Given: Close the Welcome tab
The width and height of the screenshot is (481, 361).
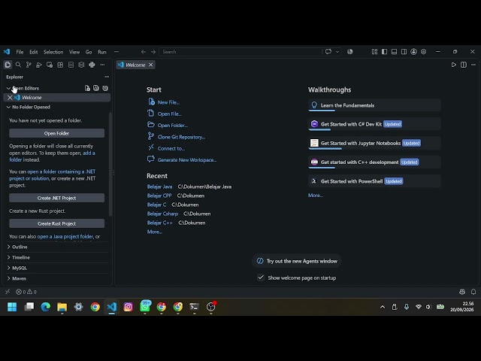Looking at the screenshot, I should 150,65.
